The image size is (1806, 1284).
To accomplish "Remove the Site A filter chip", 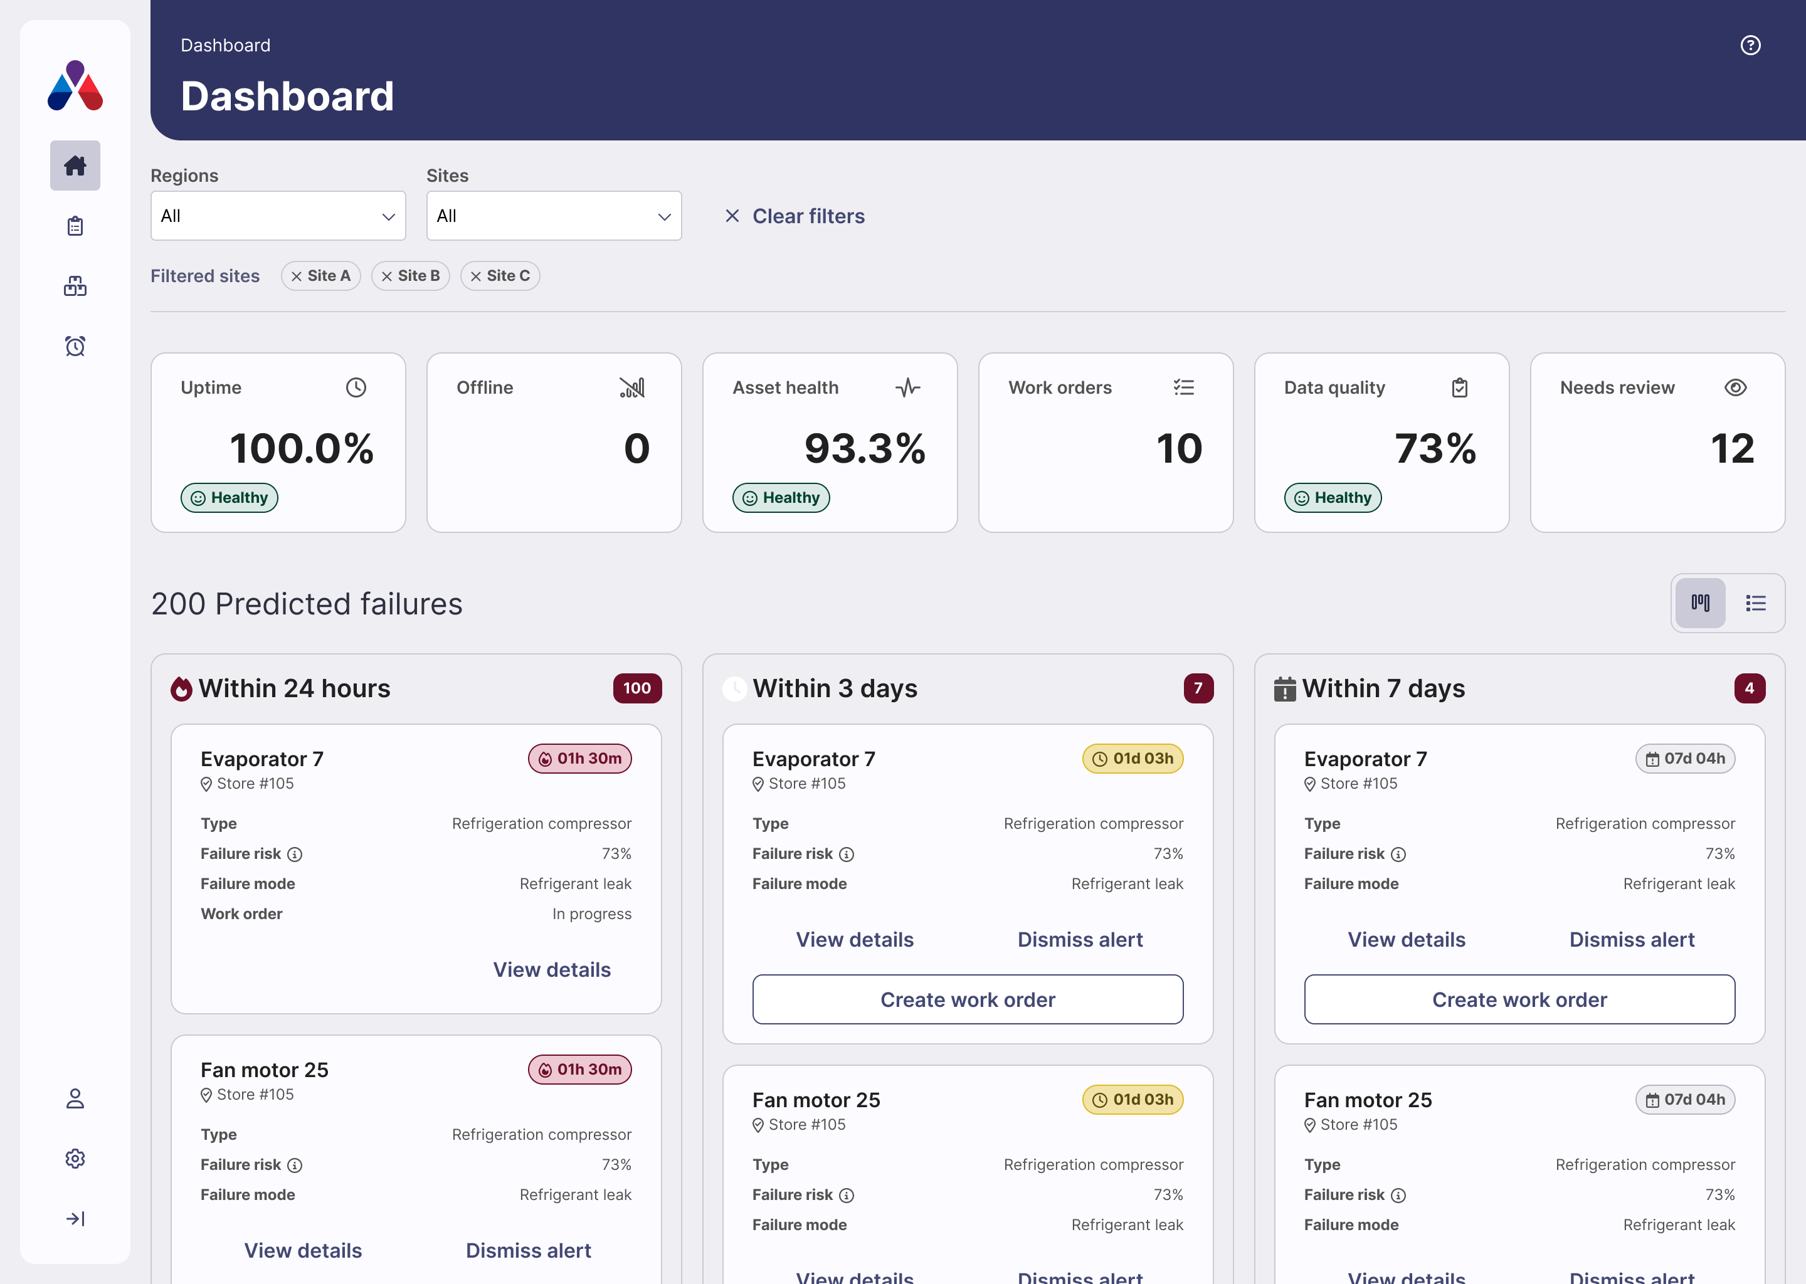I will (x=297, y=276).
